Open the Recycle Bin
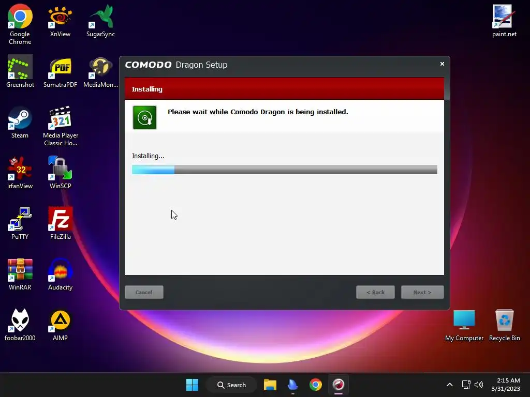The height and width of the screenshot is (397, 530). click(x=504, y=326)
